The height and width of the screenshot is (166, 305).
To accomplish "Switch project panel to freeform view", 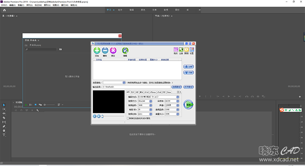I will (x=40, y=105).
